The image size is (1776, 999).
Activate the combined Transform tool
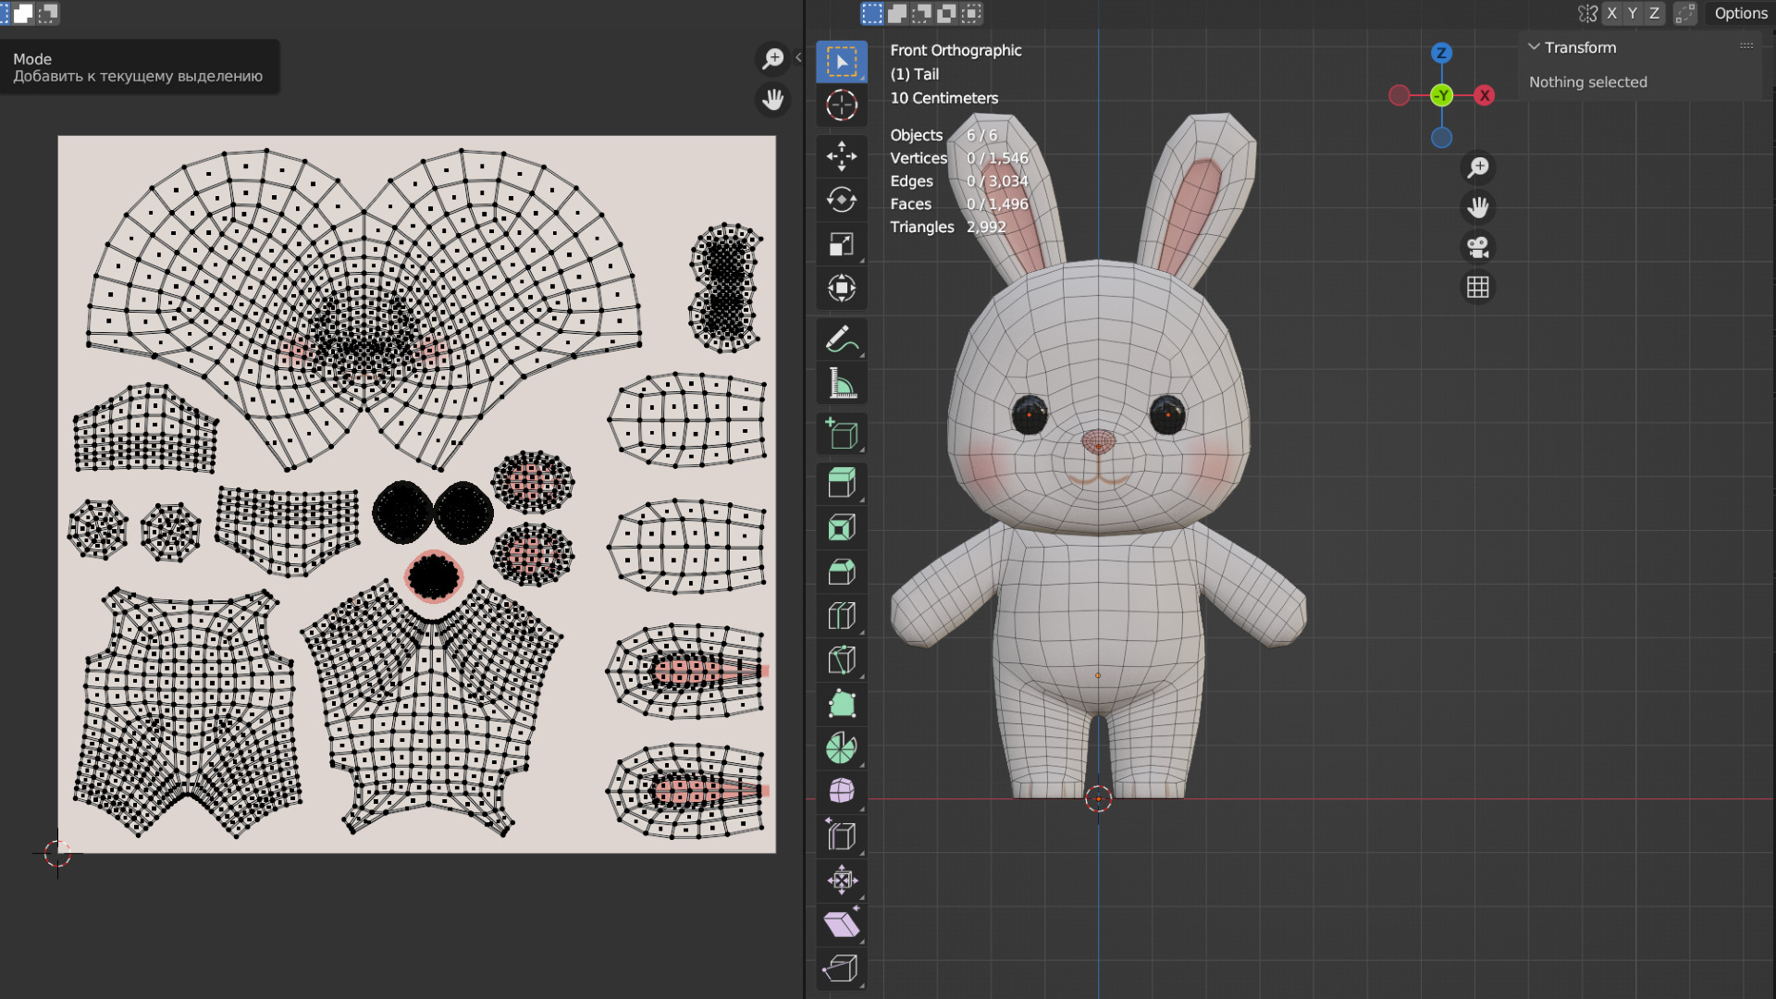point(841,289)
